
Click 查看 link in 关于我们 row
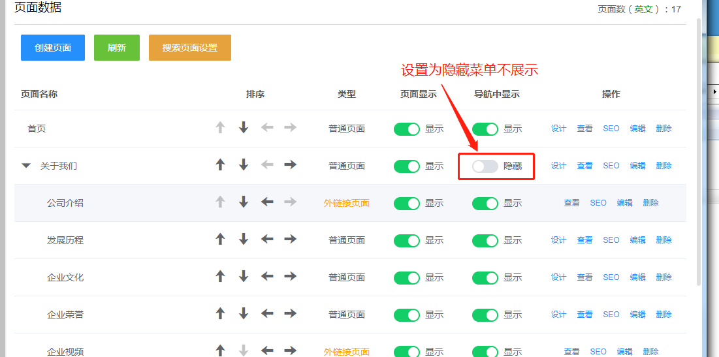tap(584, 166)
